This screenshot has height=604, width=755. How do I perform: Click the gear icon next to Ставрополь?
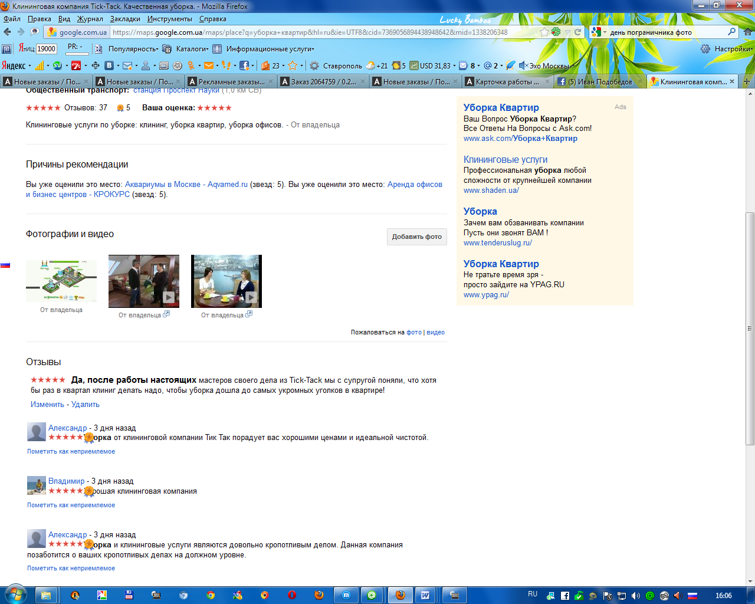(314, 65)
